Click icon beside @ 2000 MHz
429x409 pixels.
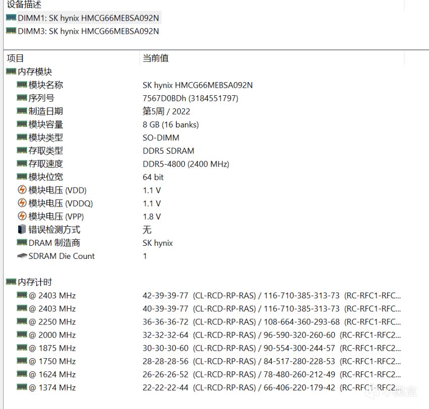[22, 334]
